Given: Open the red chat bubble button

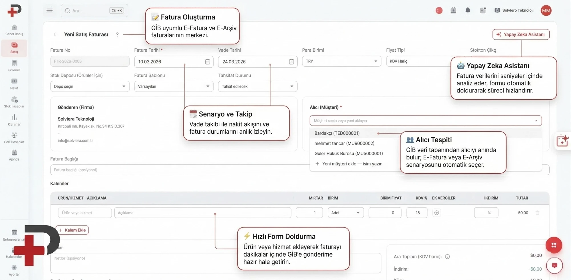Looking at the screenshot, I should 554,265.
